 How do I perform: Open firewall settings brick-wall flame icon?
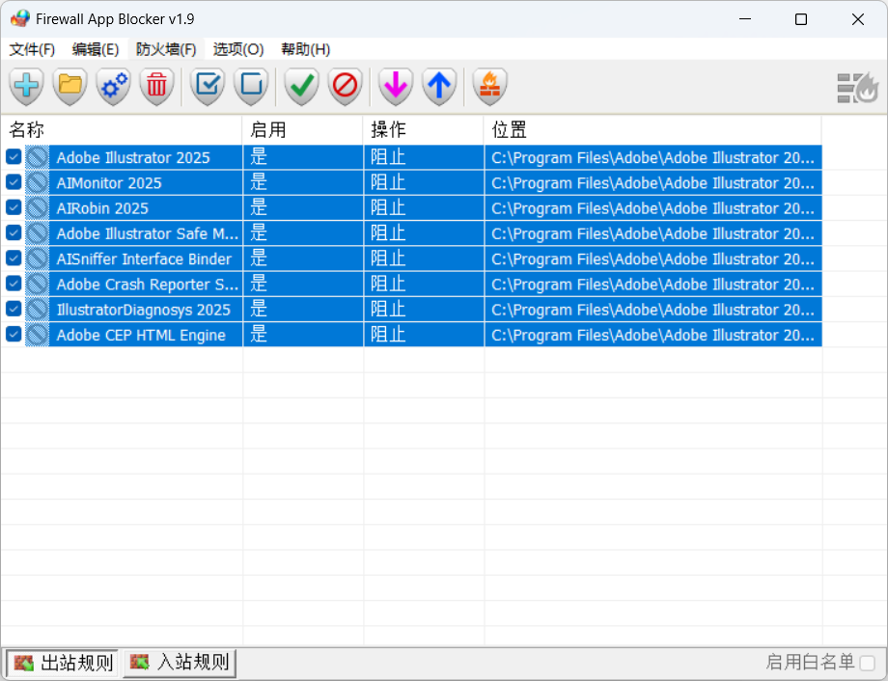tap(490, 87)
